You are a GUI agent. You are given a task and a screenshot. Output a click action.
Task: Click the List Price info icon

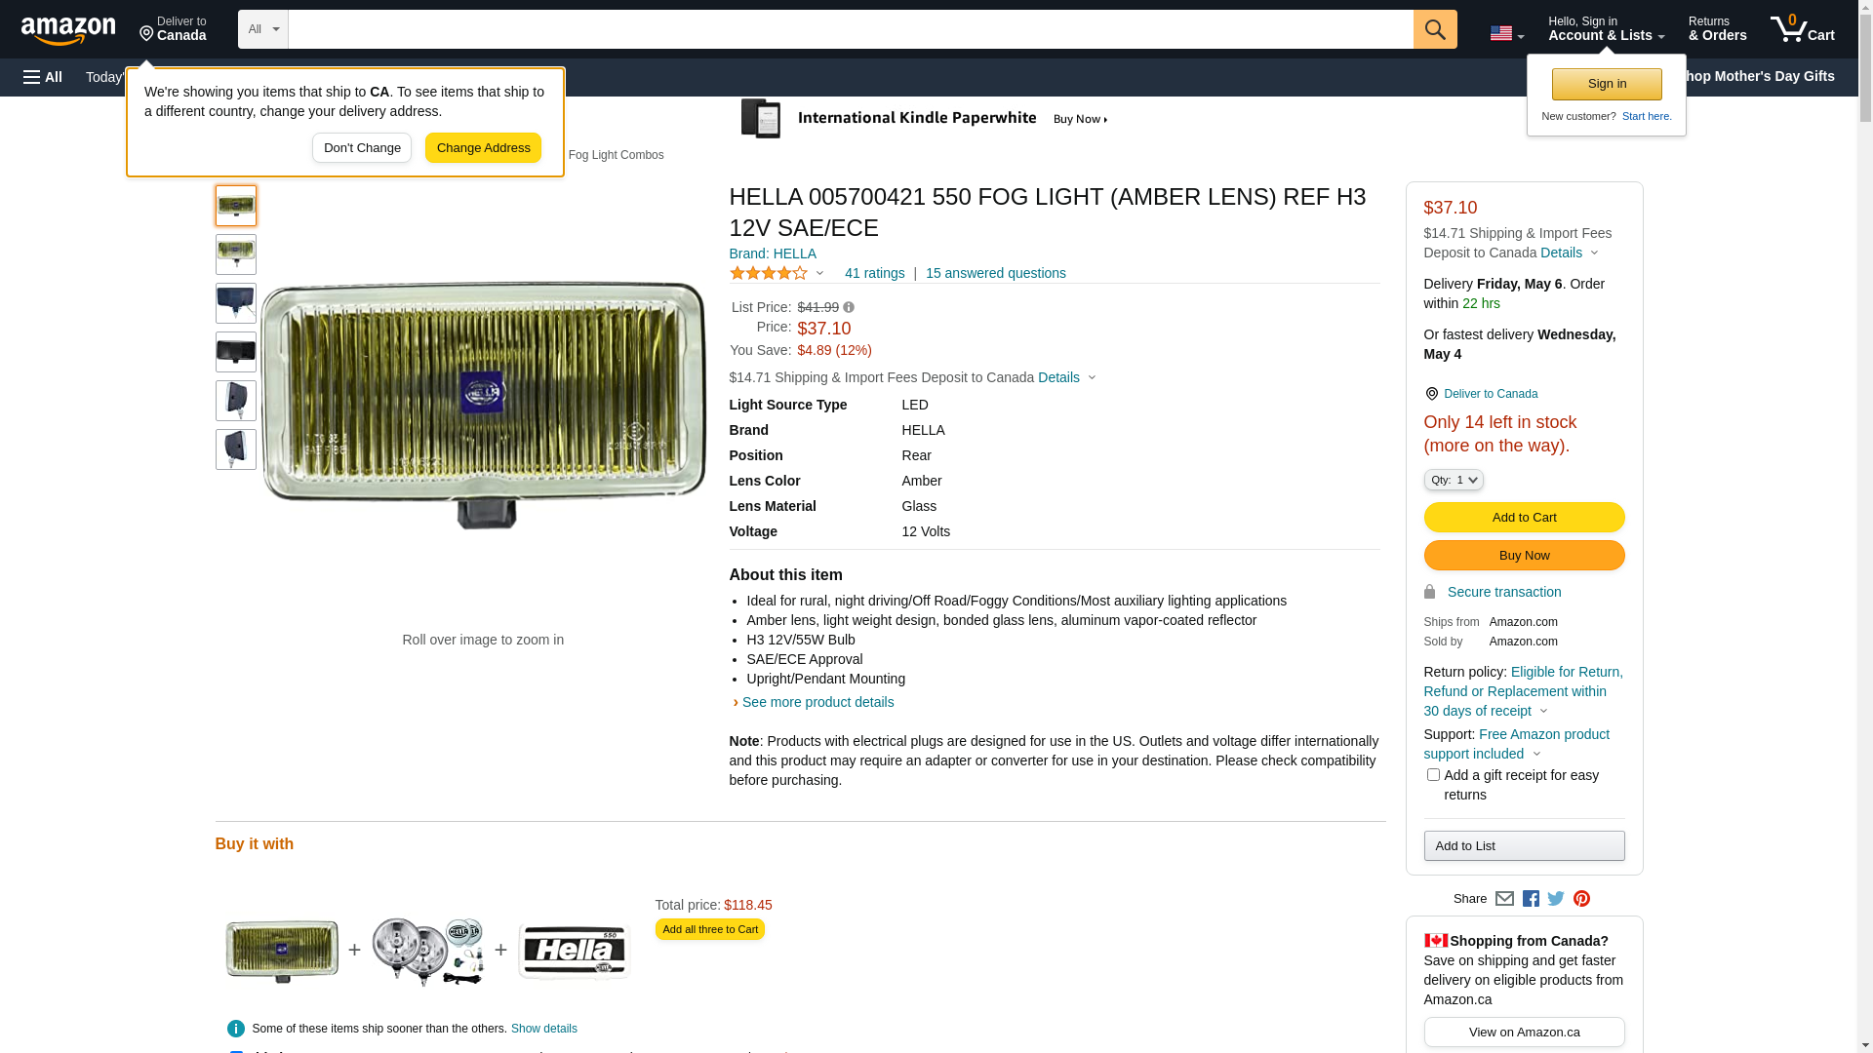849,307
